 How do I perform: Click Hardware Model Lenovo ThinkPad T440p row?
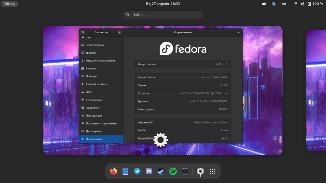(x=183, y=77)
